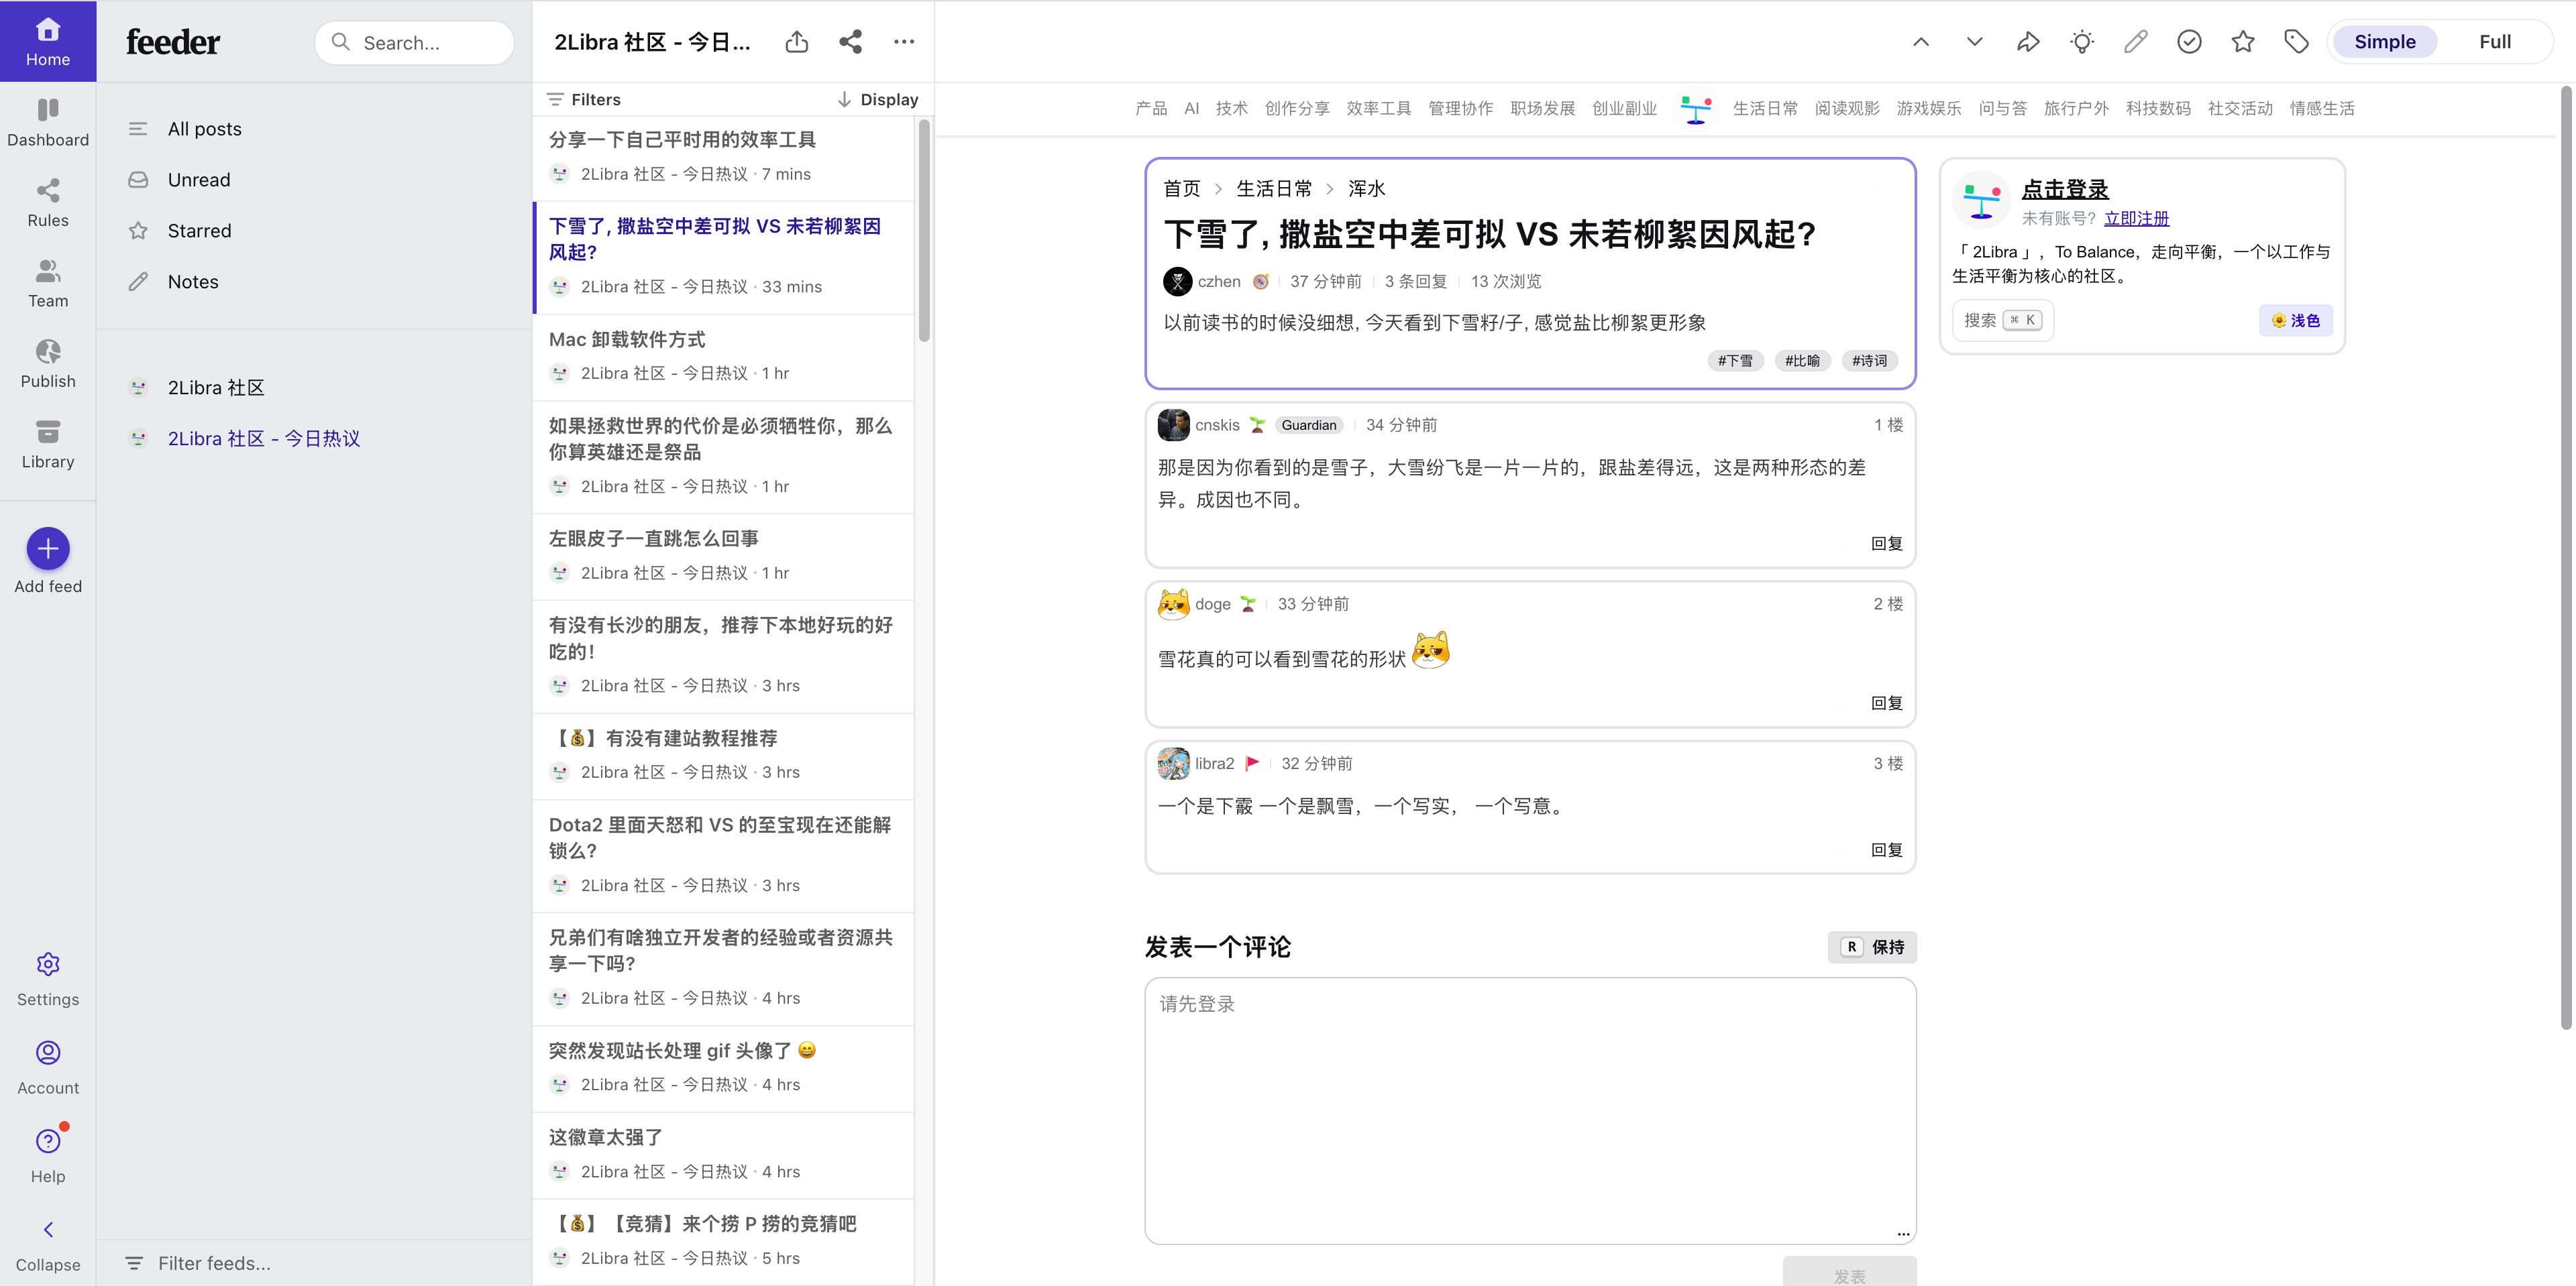Viewport: 2576px width, 1286px height.
Task: Enable the R 保持 option above the comment box
Action: [1872, 946]
